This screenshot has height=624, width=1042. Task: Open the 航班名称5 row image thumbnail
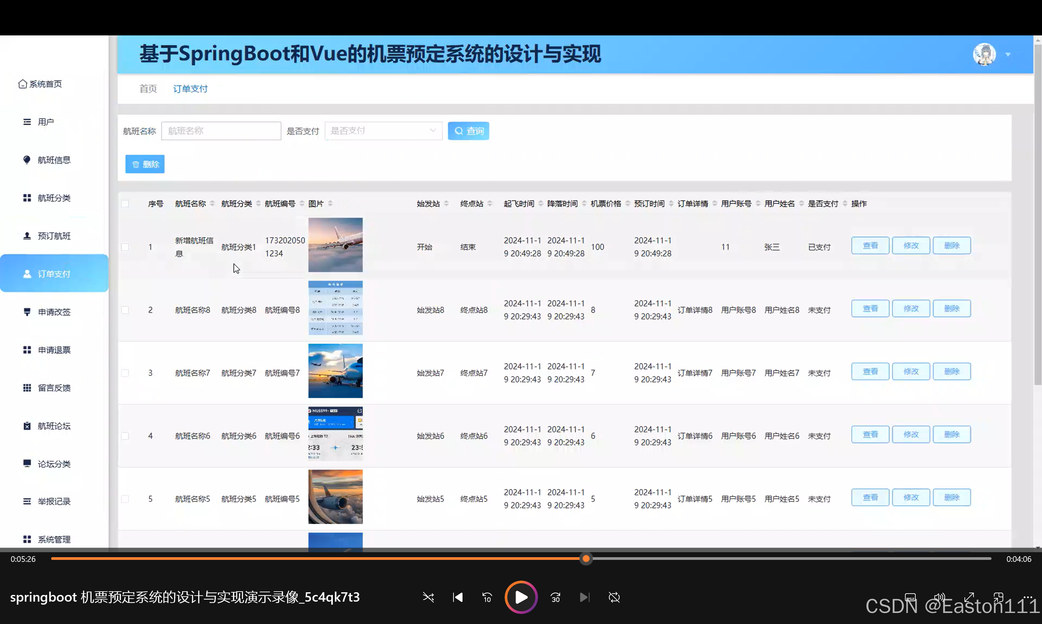click(x=335, y=497)
